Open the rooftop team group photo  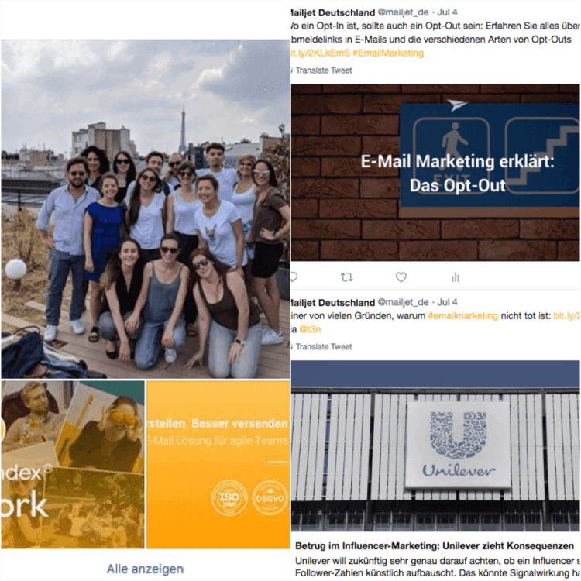pyautogui.click(x=146, y=209)
